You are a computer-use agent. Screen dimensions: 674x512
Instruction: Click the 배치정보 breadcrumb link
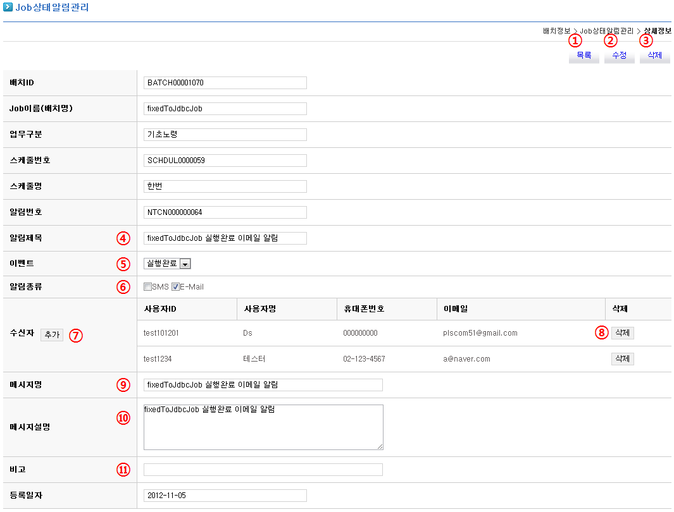[x=556, y=30]
